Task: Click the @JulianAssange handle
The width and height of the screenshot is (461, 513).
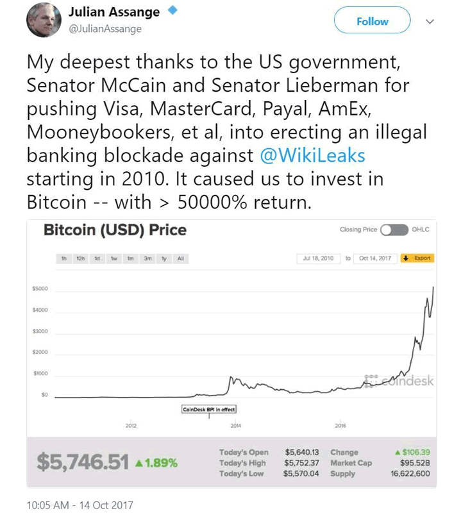Action: 105,28
